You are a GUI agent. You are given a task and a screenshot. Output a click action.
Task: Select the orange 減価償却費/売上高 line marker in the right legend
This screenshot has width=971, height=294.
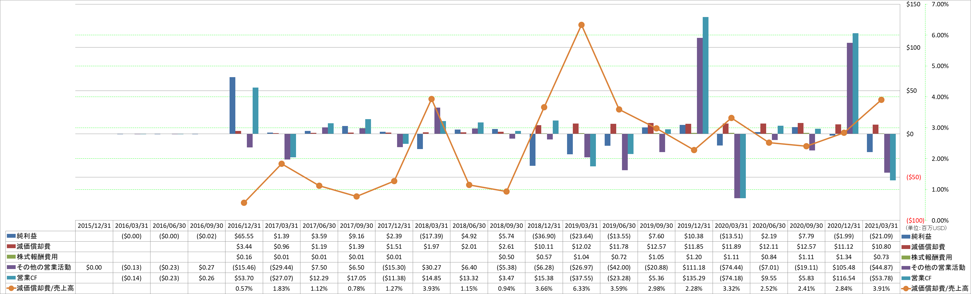pyautogui.click(x=906, y=289)
